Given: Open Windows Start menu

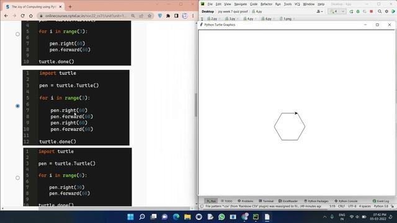Looking at the screenshot, I should point(130,217).
